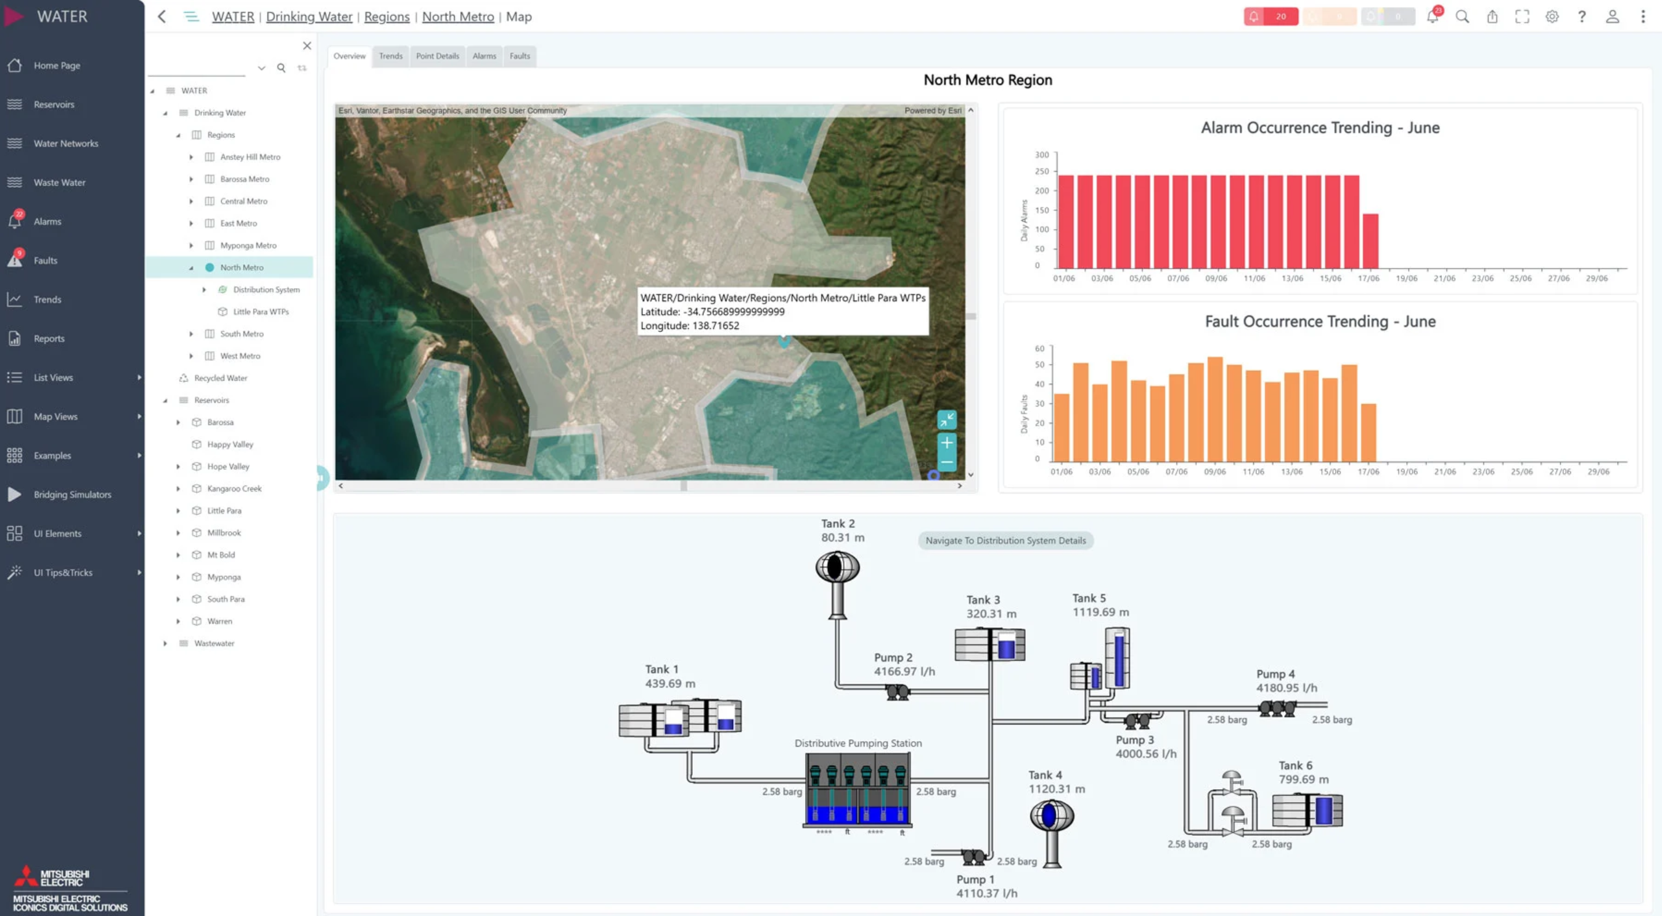
Task: Toggle the red alarm count filter
Action: pos(1271,17)
